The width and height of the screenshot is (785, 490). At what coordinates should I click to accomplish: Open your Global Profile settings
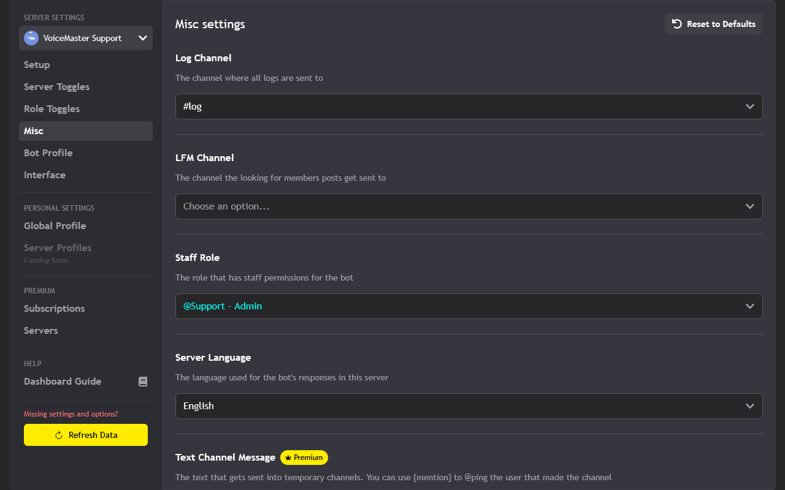click(55, 225)
